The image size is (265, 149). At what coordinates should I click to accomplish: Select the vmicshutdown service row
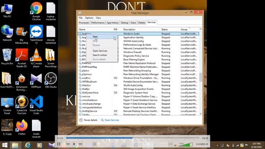138,100
